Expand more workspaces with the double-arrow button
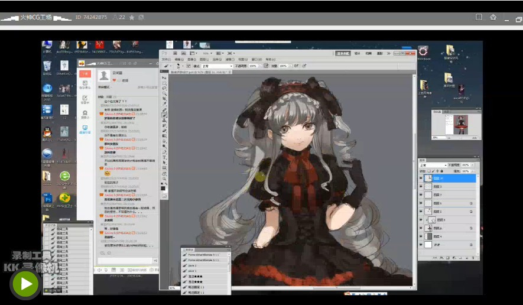523x305 pixels. (x=389, y=53)
